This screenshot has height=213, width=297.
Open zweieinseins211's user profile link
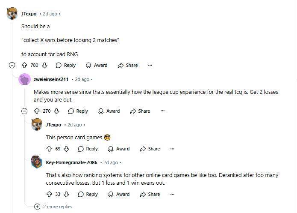coord(51,79)
